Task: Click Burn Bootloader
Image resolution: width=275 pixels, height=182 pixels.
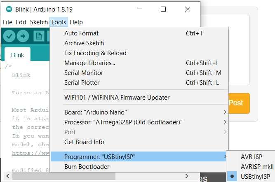Action: [x=87, y=167]
